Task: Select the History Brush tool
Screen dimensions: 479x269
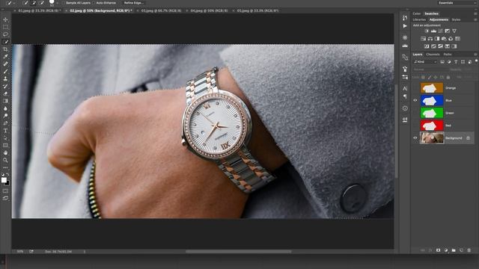Action: pyautogui.click(x=5, y=86)
